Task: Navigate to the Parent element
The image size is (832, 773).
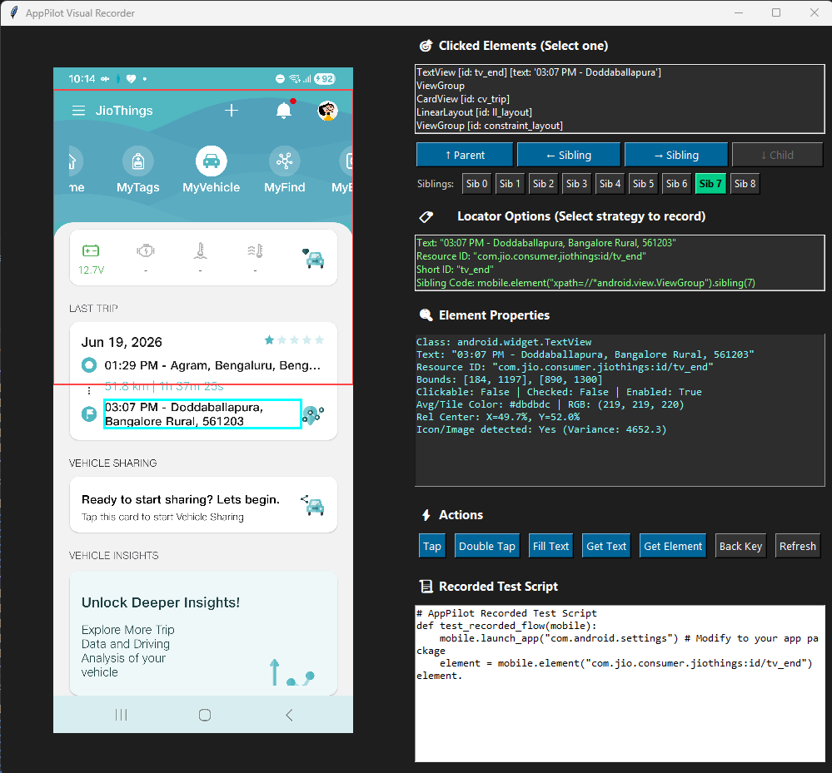Action: (465, 155)
